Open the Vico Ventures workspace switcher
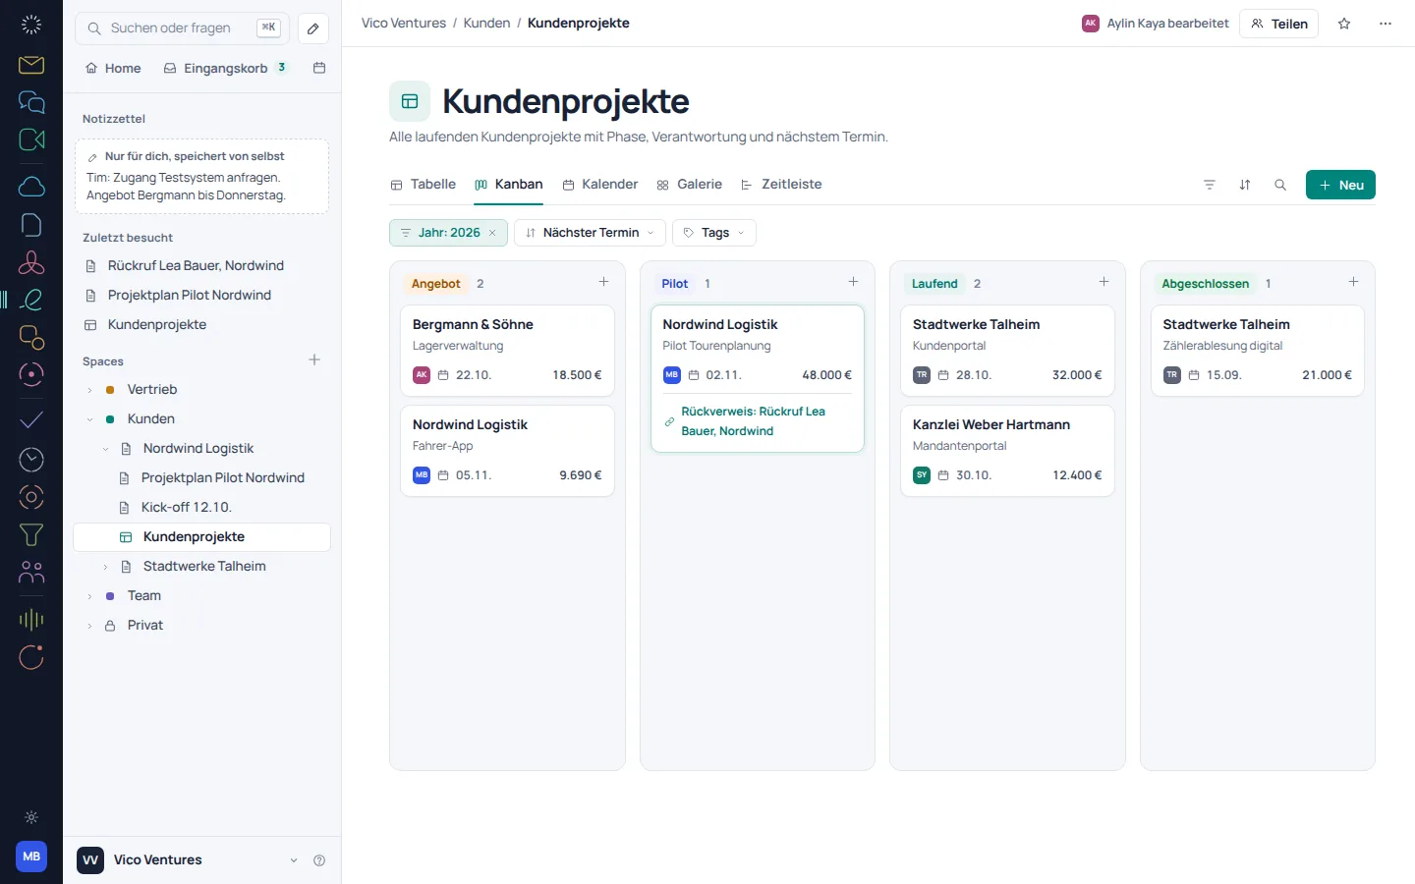The image size is (1415, 884). point(188,860)
